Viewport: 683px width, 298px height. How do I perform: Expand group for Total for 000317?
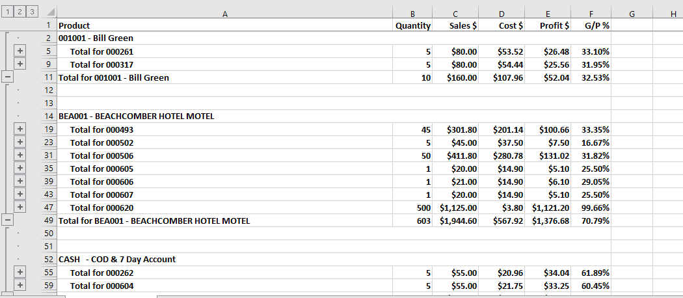(20, 64)
